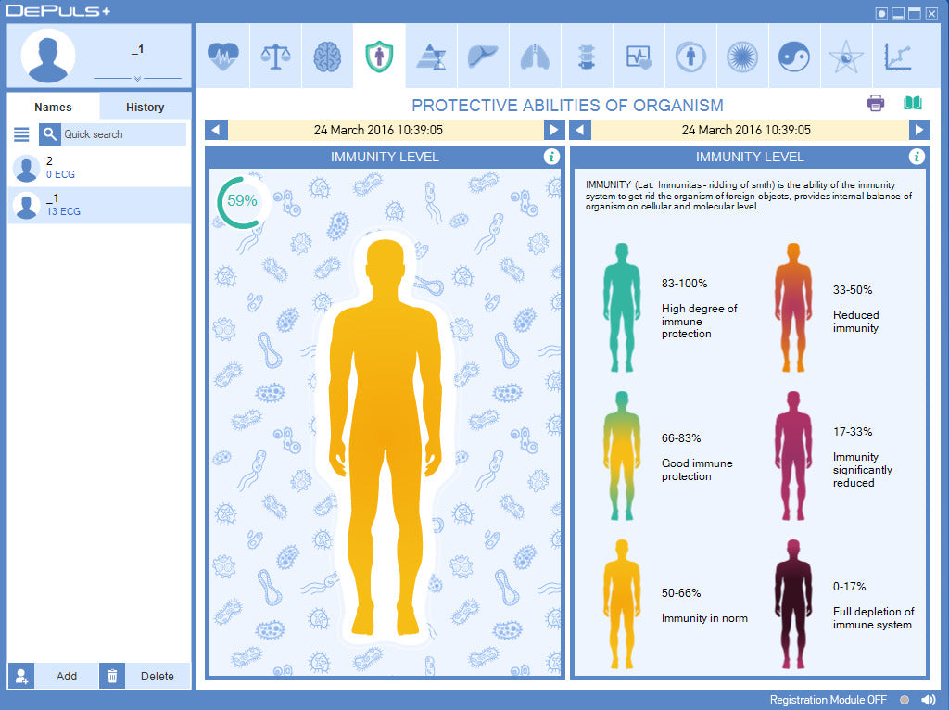The image size is (949, 710).
Task: Click the printer icon
Action: [x=876, y=103]
